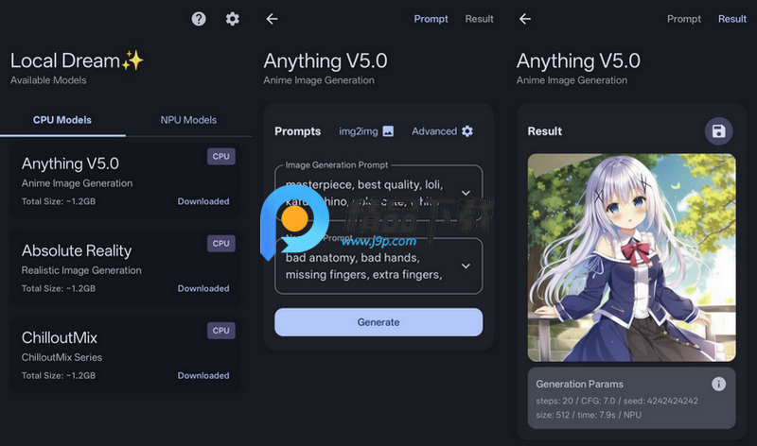Select Result tab in middle screen
The height and width of the screenshot is (446, 757).
(x=479, y=19)
